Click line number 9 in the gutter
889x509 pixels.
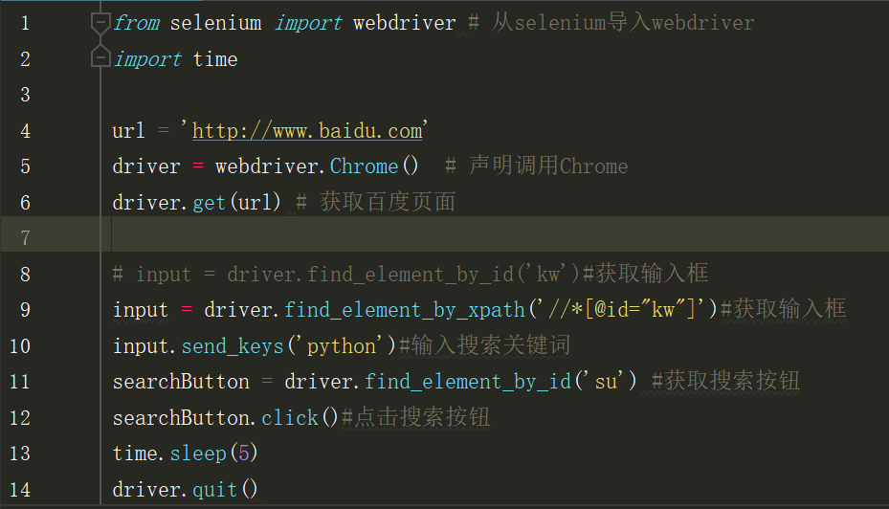(24, 310)
